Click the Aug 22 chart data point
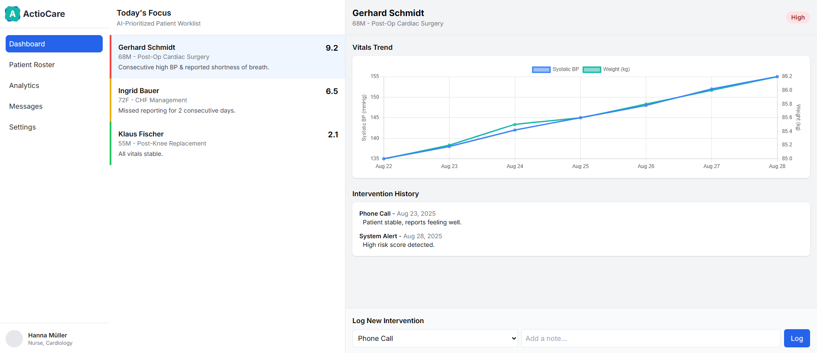This screenshot has height=353, width=817. (384, 159)
